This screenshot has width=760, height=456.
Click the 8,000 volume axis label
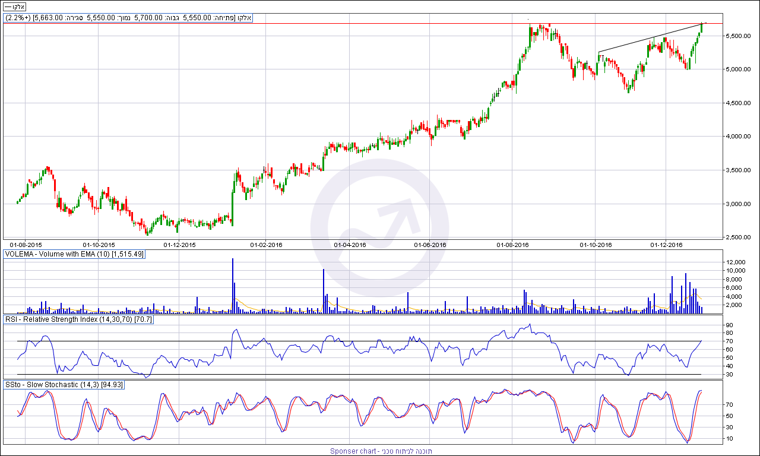733,279
